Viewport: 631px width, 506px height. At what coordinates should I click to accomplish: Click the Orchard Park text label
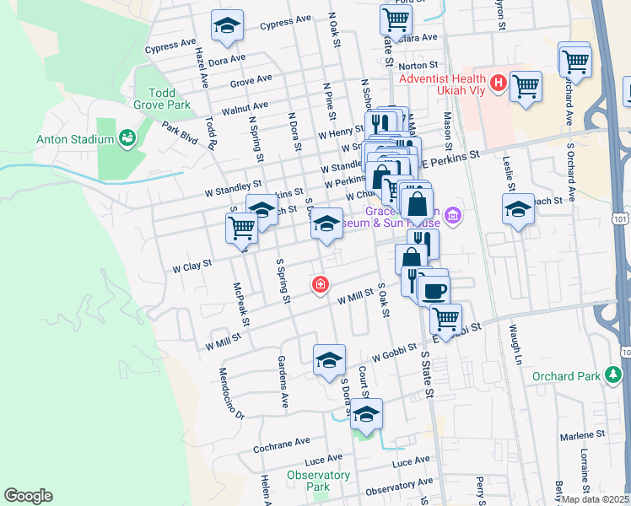[x=566, y=376]
